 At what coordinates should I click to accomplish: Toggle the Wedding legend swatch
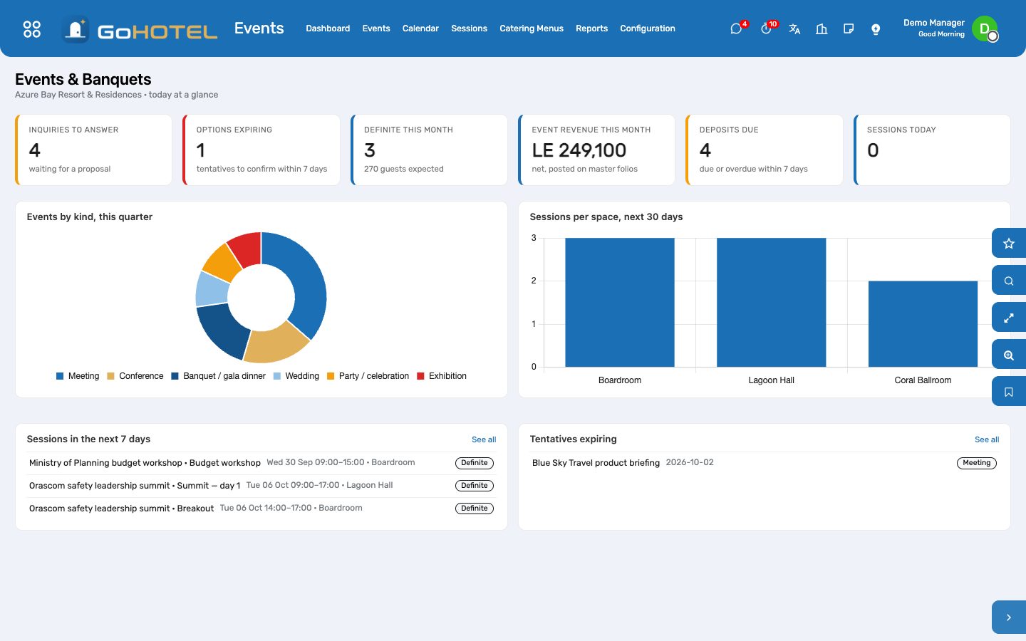point(277,376)
